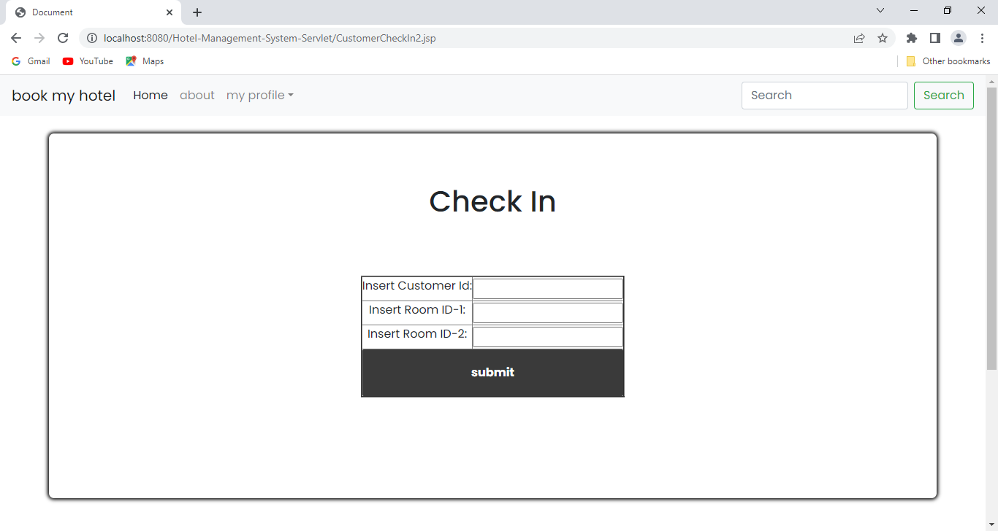Click the Insert Customer Id label
This screenshot has height=531, width=998.
pyautogui.click(x=417, y=286)
